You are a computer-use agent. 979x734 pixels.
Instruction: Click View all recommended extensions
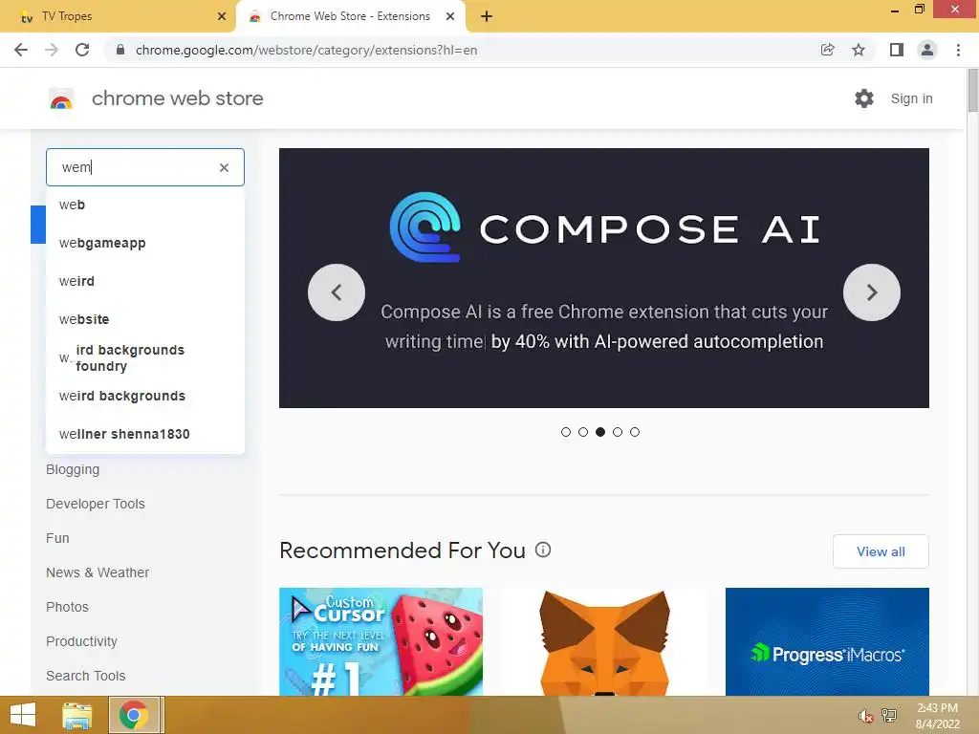[881, 551]
